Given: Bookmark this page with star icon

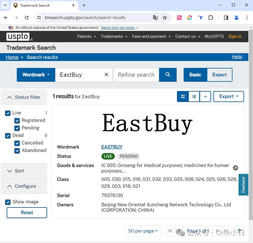Looking at the screenshot, I should point(165,18).
